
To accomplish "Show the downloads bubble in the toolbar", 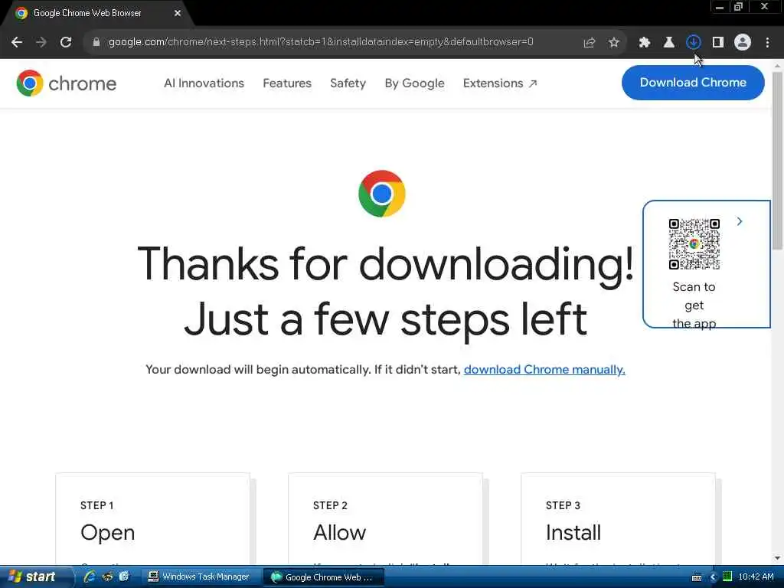I will click(693, 43).
